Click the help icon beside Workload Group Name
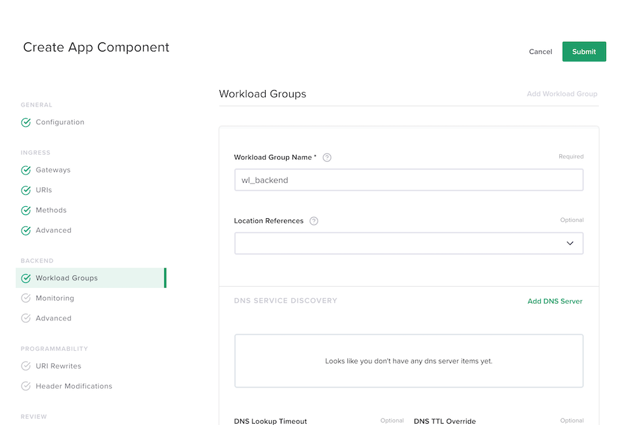Screen dimensions: 634x425 [327, 157]
